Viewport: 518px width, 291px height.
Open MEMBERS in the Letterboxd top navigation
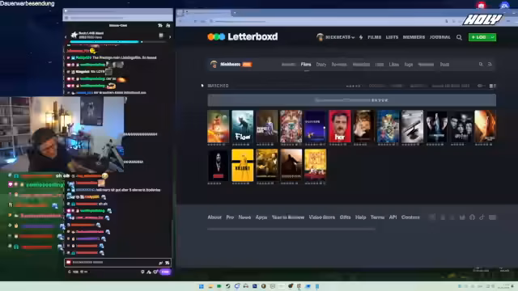[414, 37]
